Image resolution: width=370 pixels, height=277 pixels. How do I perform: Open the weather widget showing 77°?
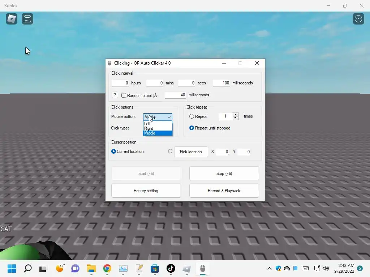60,268
